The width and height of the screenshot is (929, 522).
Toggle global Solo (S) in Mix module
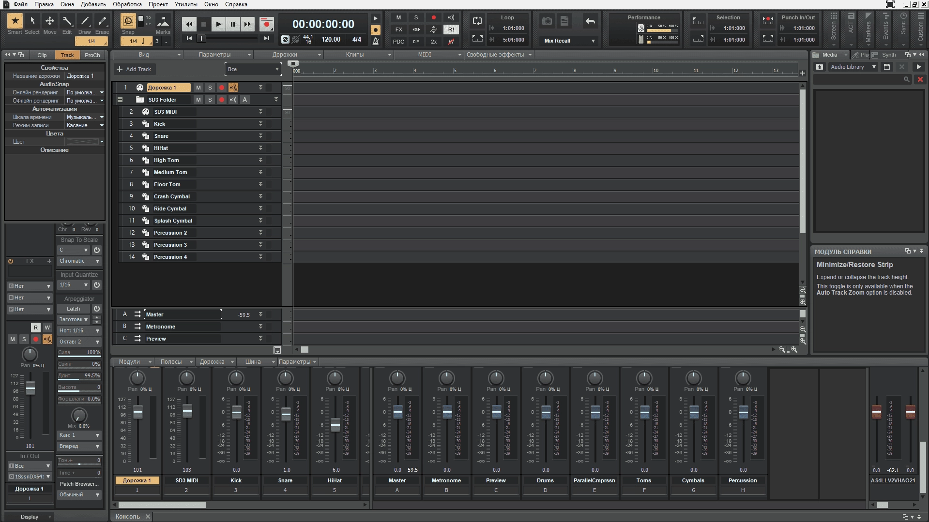click(x=416, y=17)
